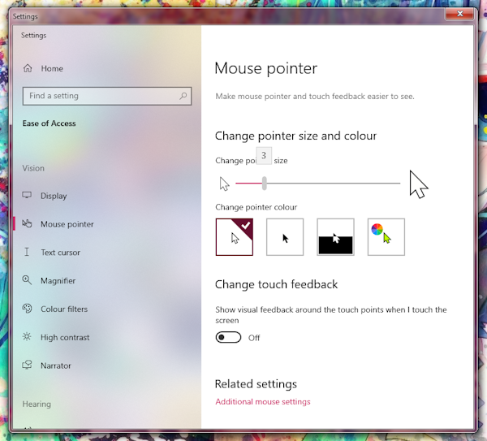487x441 pixels.
Task: Select the Mouse pointer menu item
Action: tap(67, 224)
